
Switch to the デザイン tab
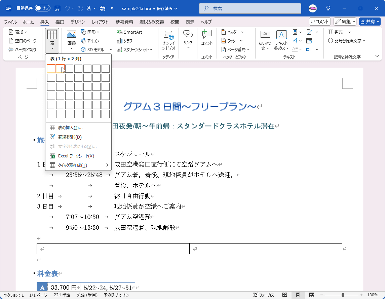[78, 22]
